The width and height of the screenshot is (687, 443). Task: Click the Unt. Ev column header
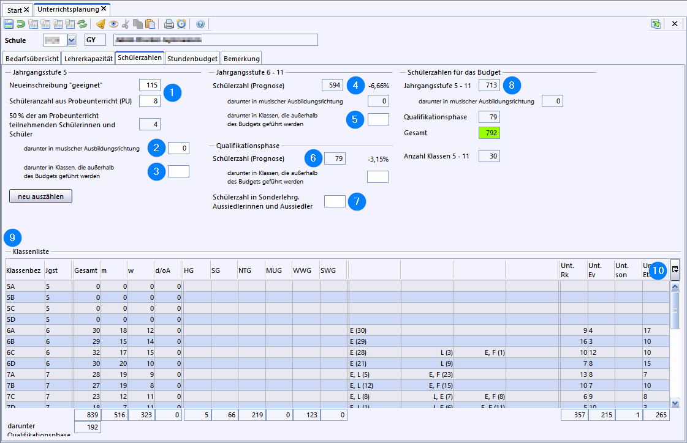(x=601, y=270)
